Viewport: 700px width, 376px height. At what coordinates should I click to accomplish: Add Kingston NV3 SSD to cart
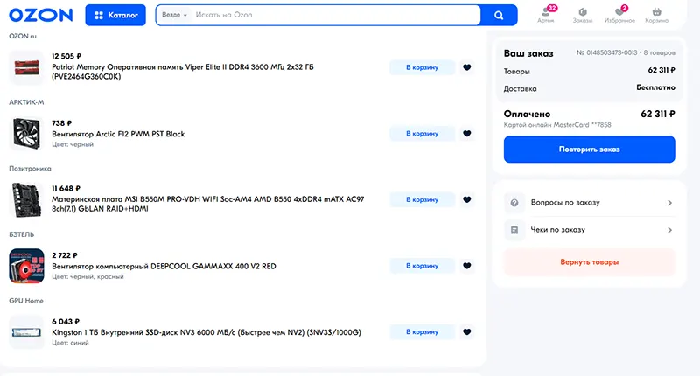[x=423, y=332]
